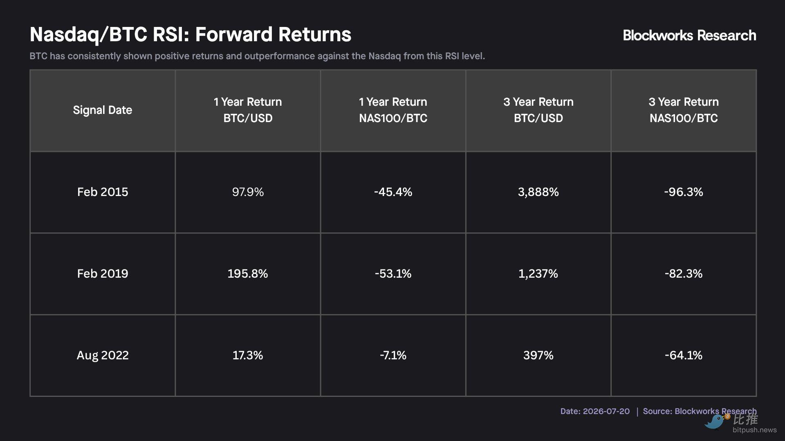
Task: Select the 3 Year Return BTC/USD header
Action: pyautogui.click(x=538, y=110)
